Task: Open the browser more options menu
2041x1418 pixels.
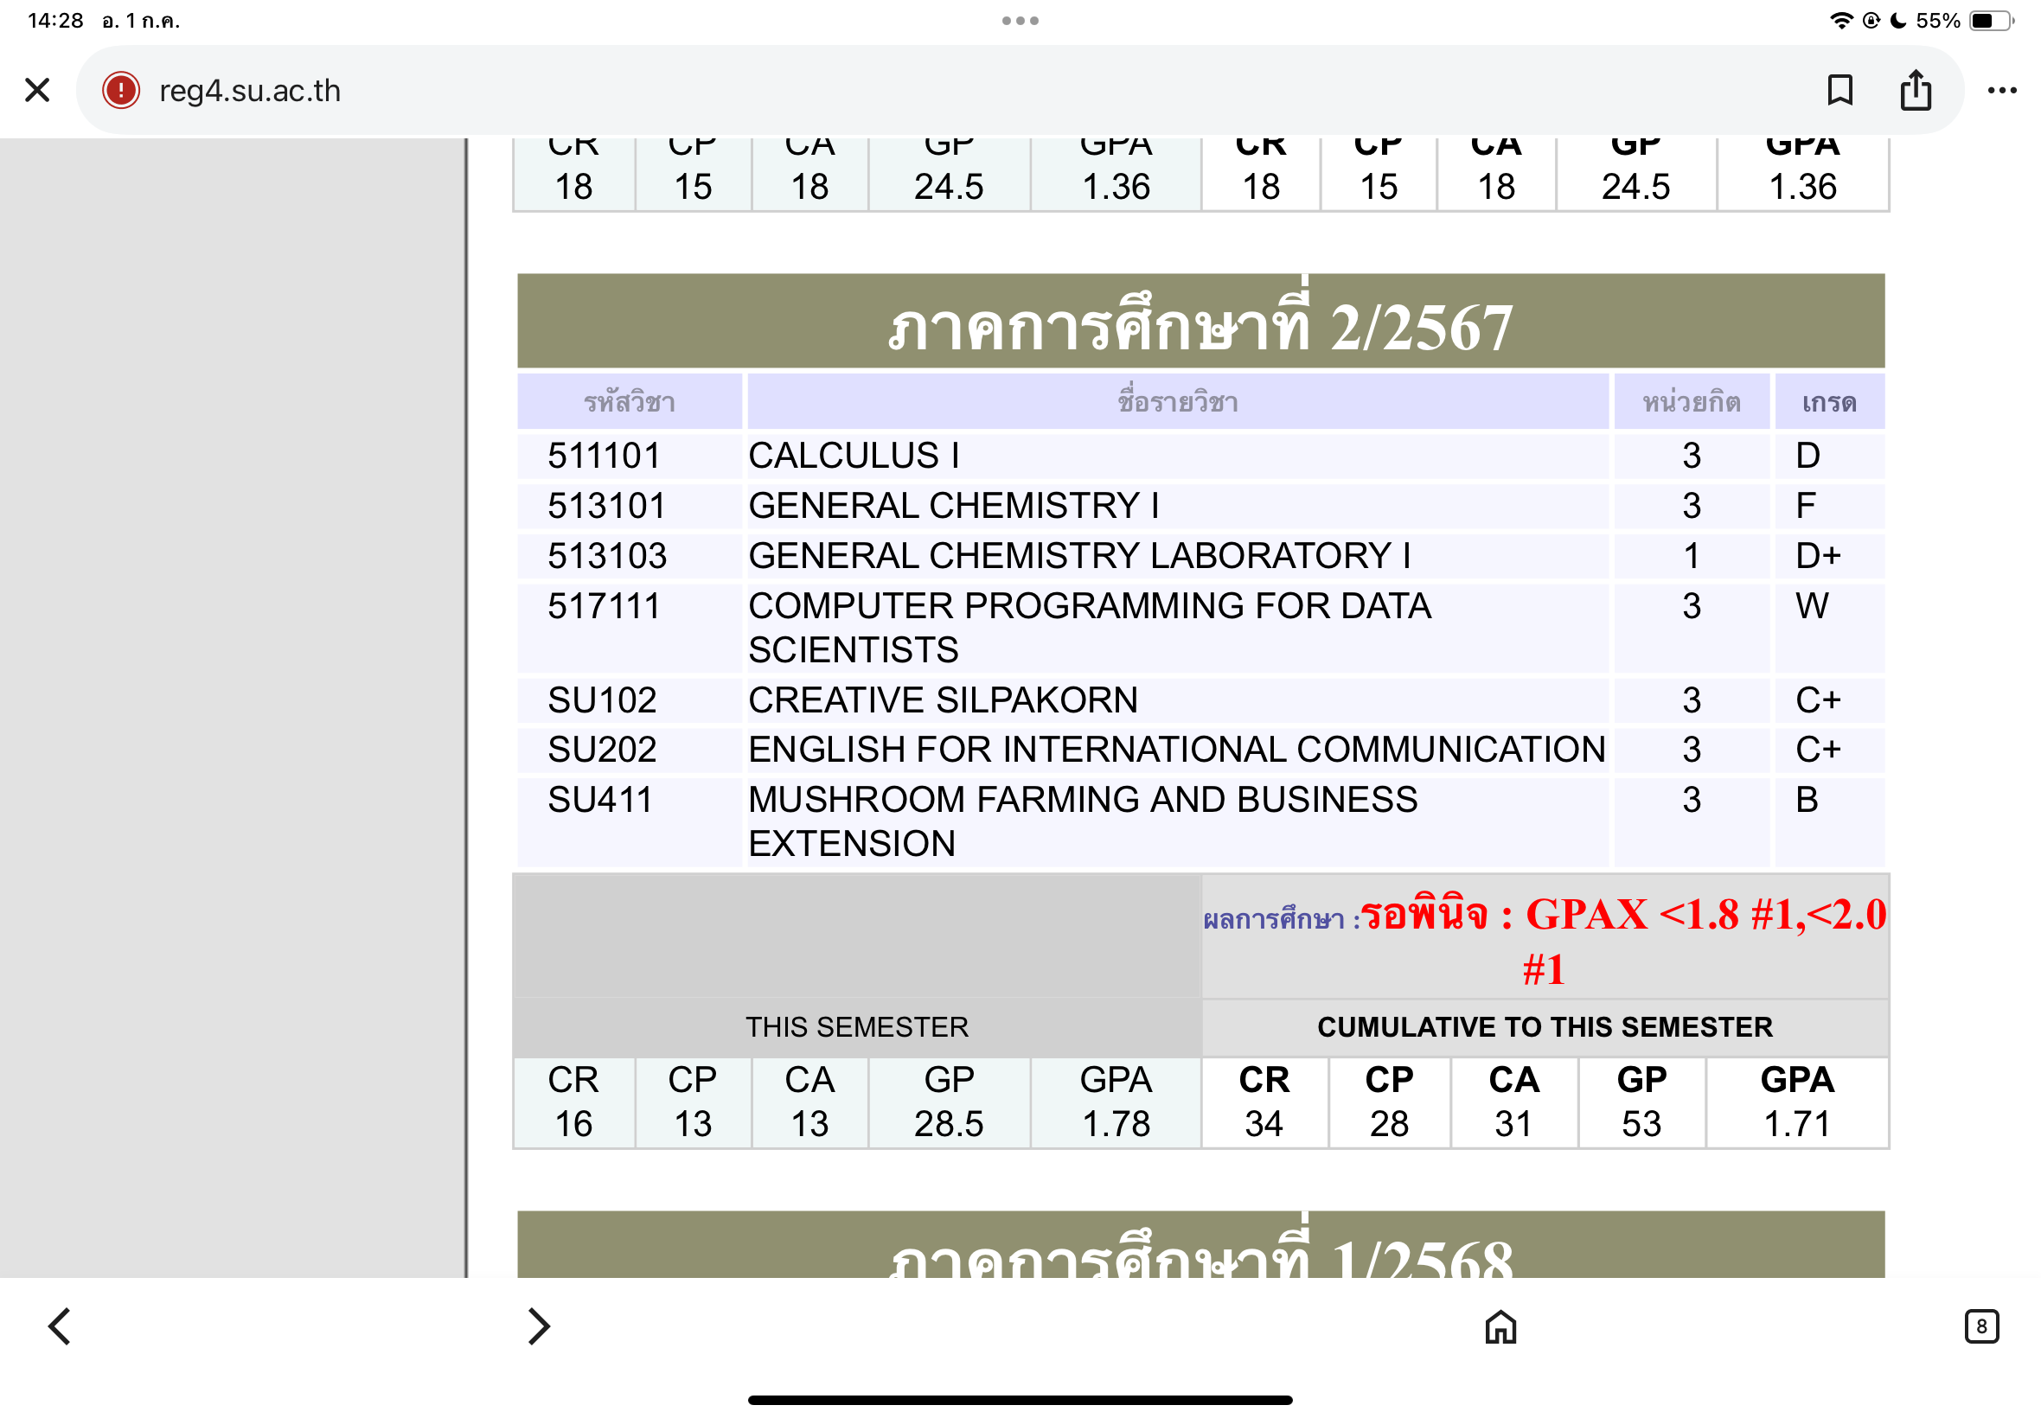Action: (x=2001, y=90)
